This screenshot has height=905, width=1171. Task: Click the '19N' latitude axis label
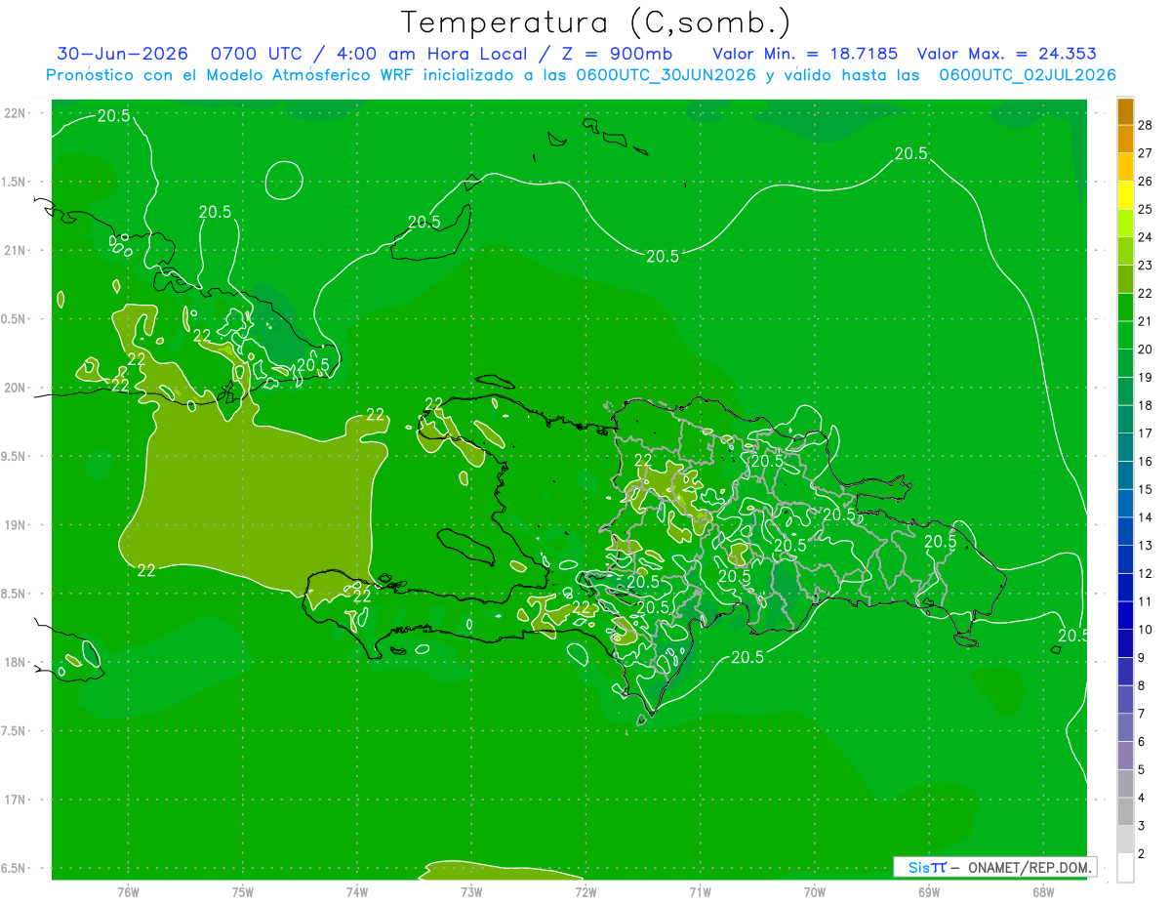(15, 525)
